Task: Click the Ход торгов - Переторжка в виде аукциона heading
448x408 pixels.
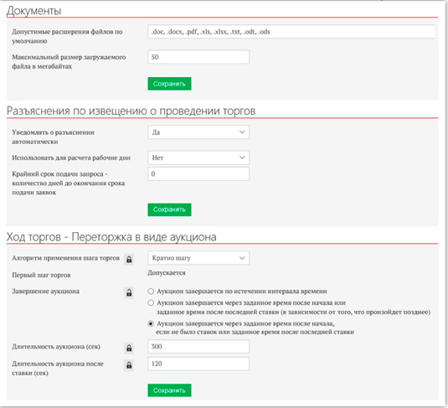Action: coord(111,237)
